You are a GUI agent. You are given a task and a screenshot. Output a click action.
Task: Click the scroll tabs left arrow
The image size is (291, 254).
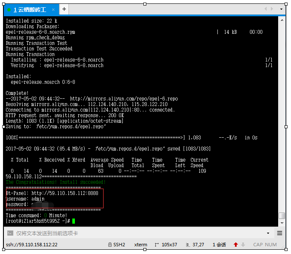pyautogui.click(x=265, y=9)
